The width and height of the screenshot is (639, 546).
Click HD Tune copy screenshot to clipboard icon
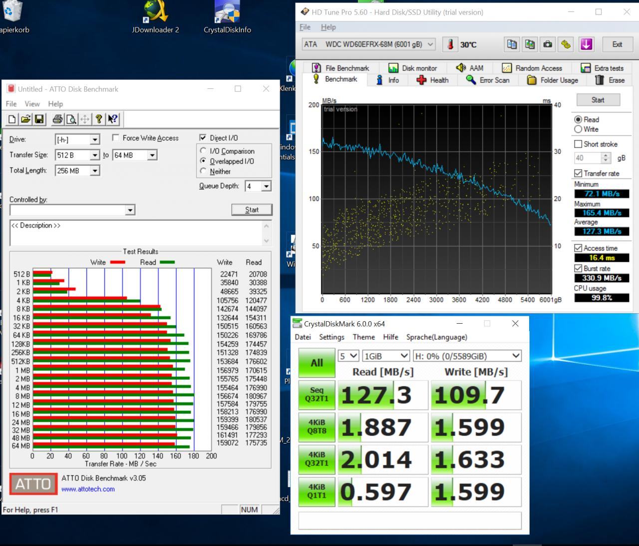click(530, 44)
